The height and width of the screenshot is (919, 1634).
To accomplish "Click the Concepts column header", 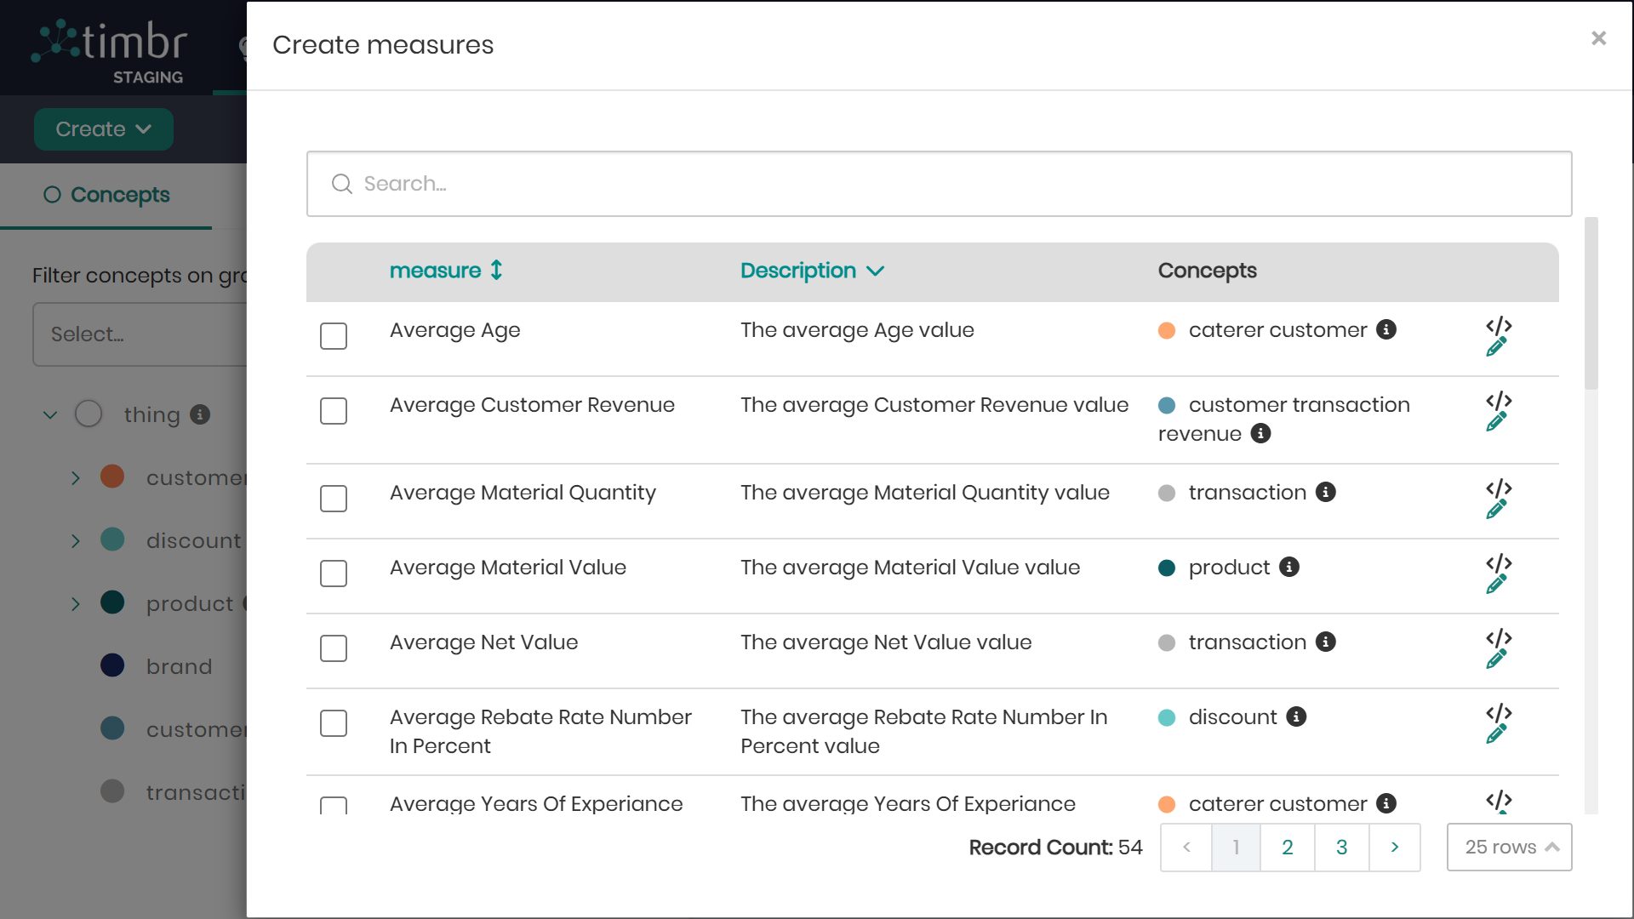I will (1207, 271).
